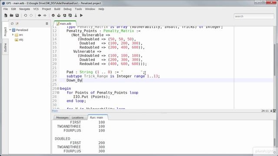The height and width of the screenshot is (156, 278).
Task: Open a file using the folder toolbar icon
Action: point(11,16)
